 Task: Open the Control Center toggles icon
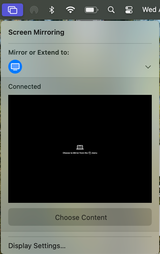pyautogui.click(x=129, y=10)
